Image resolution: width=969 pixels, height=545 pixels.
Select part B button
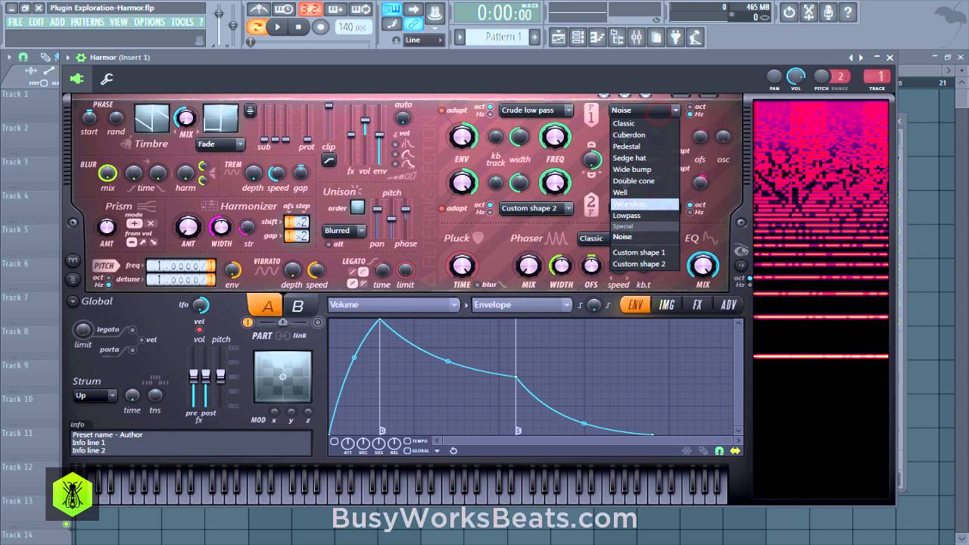pos(298,306)
